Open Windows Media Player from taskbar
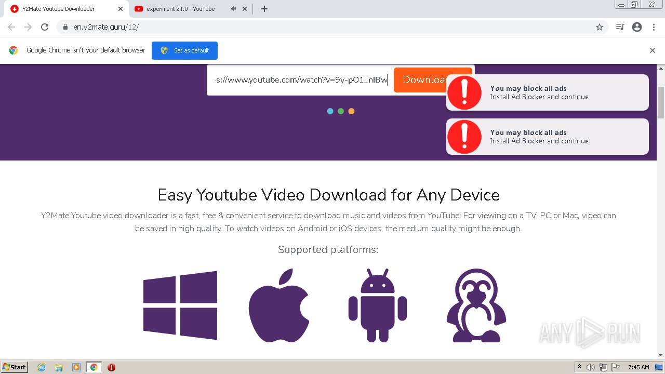Screen dimensions: 665x374 coord(76,367)
